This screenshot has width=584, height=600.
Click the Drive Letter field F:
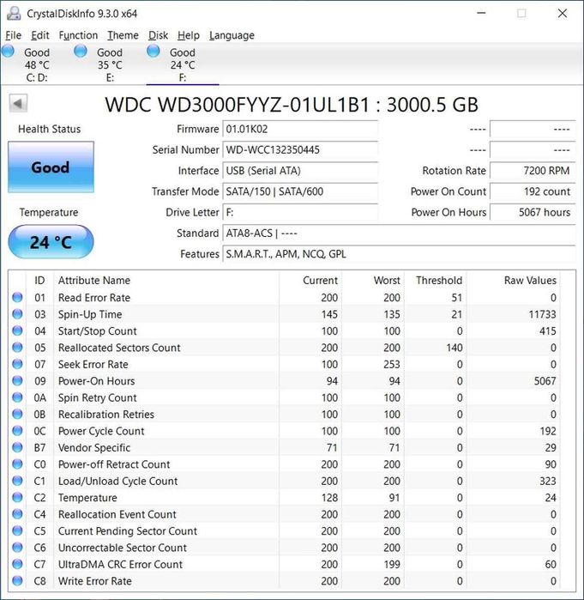pos(300,212)
